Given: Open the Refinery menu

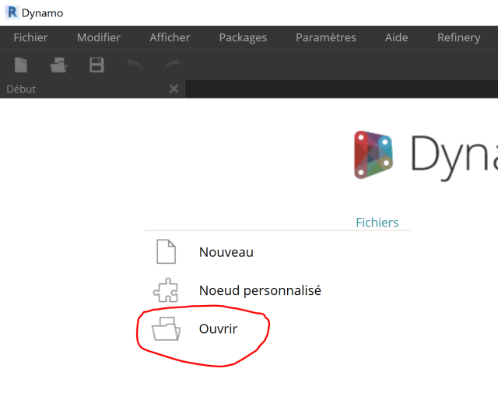Looking at the screenshot, I should coord(458,37).
